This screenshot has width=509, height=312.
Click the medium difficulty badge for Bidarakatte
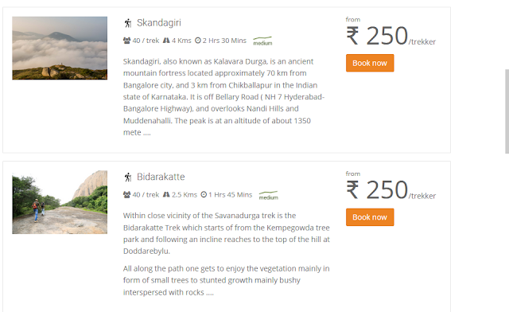(x=269, y=195)
